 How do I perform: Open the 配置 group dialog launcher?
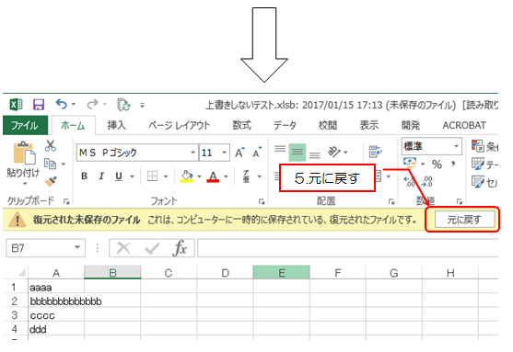coord(391,202)
